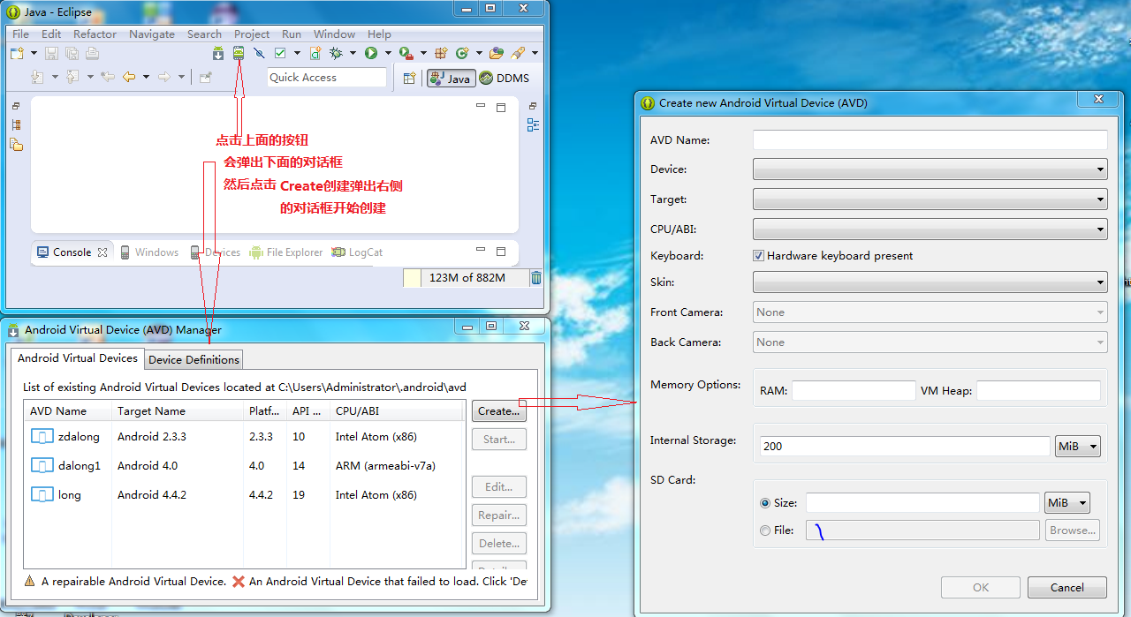
Task: Click the Create... button in AVD Manager
Action: coord(499,410)
